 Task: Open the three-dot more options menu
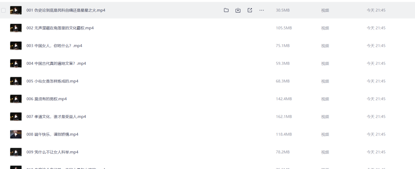[261, 10]
